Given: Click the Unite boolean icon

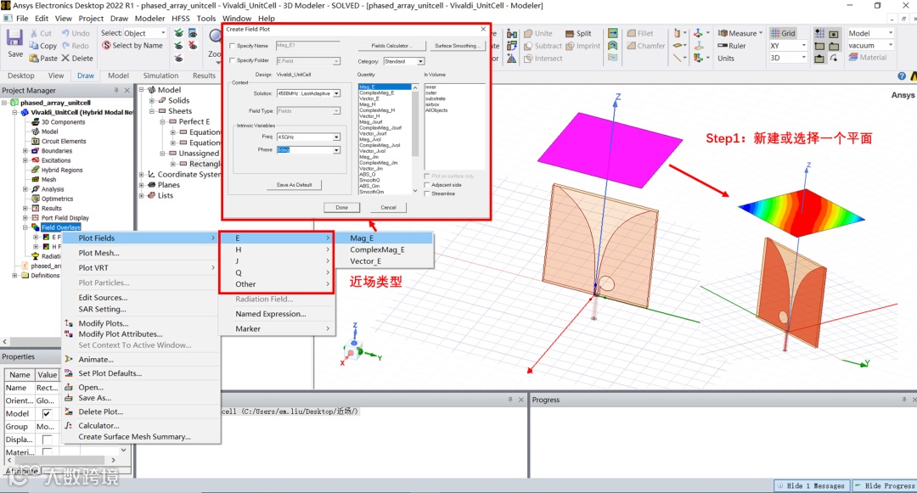Looking at the screenshot, I should click(528, 33).
